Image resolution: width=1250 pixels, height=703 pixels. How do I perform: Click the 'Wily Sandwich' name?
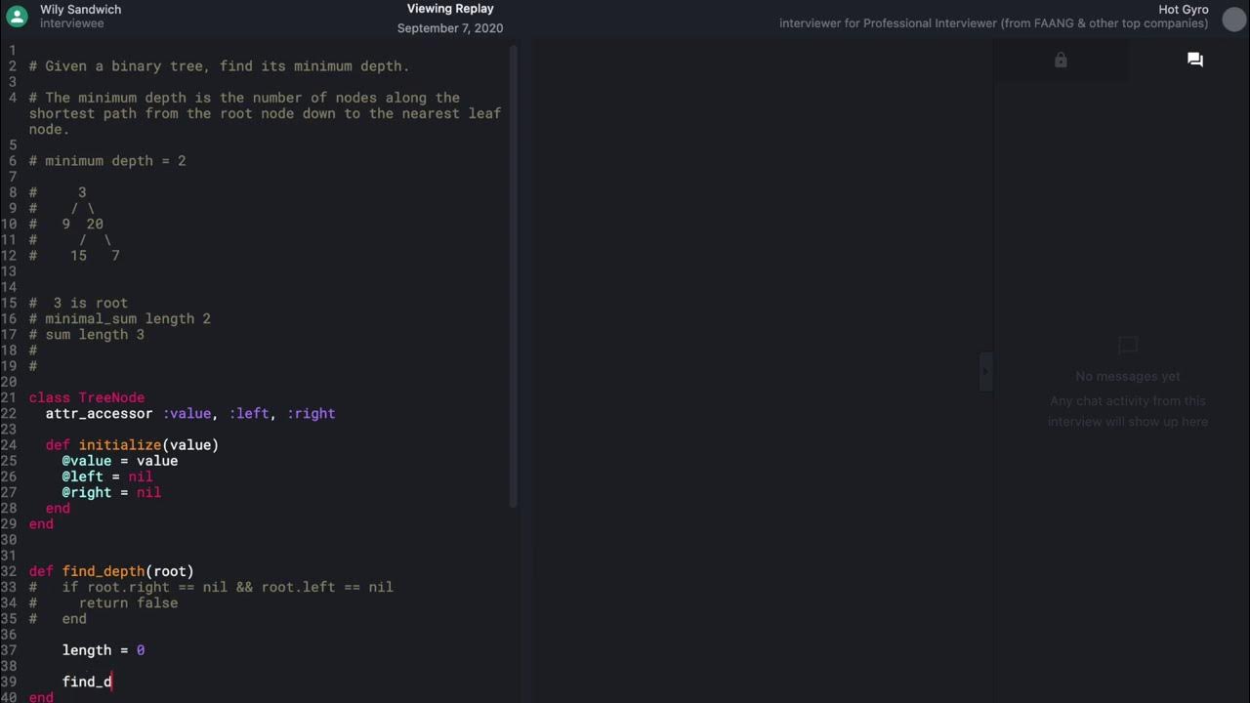pyautogui.click(x=81, y=10)
